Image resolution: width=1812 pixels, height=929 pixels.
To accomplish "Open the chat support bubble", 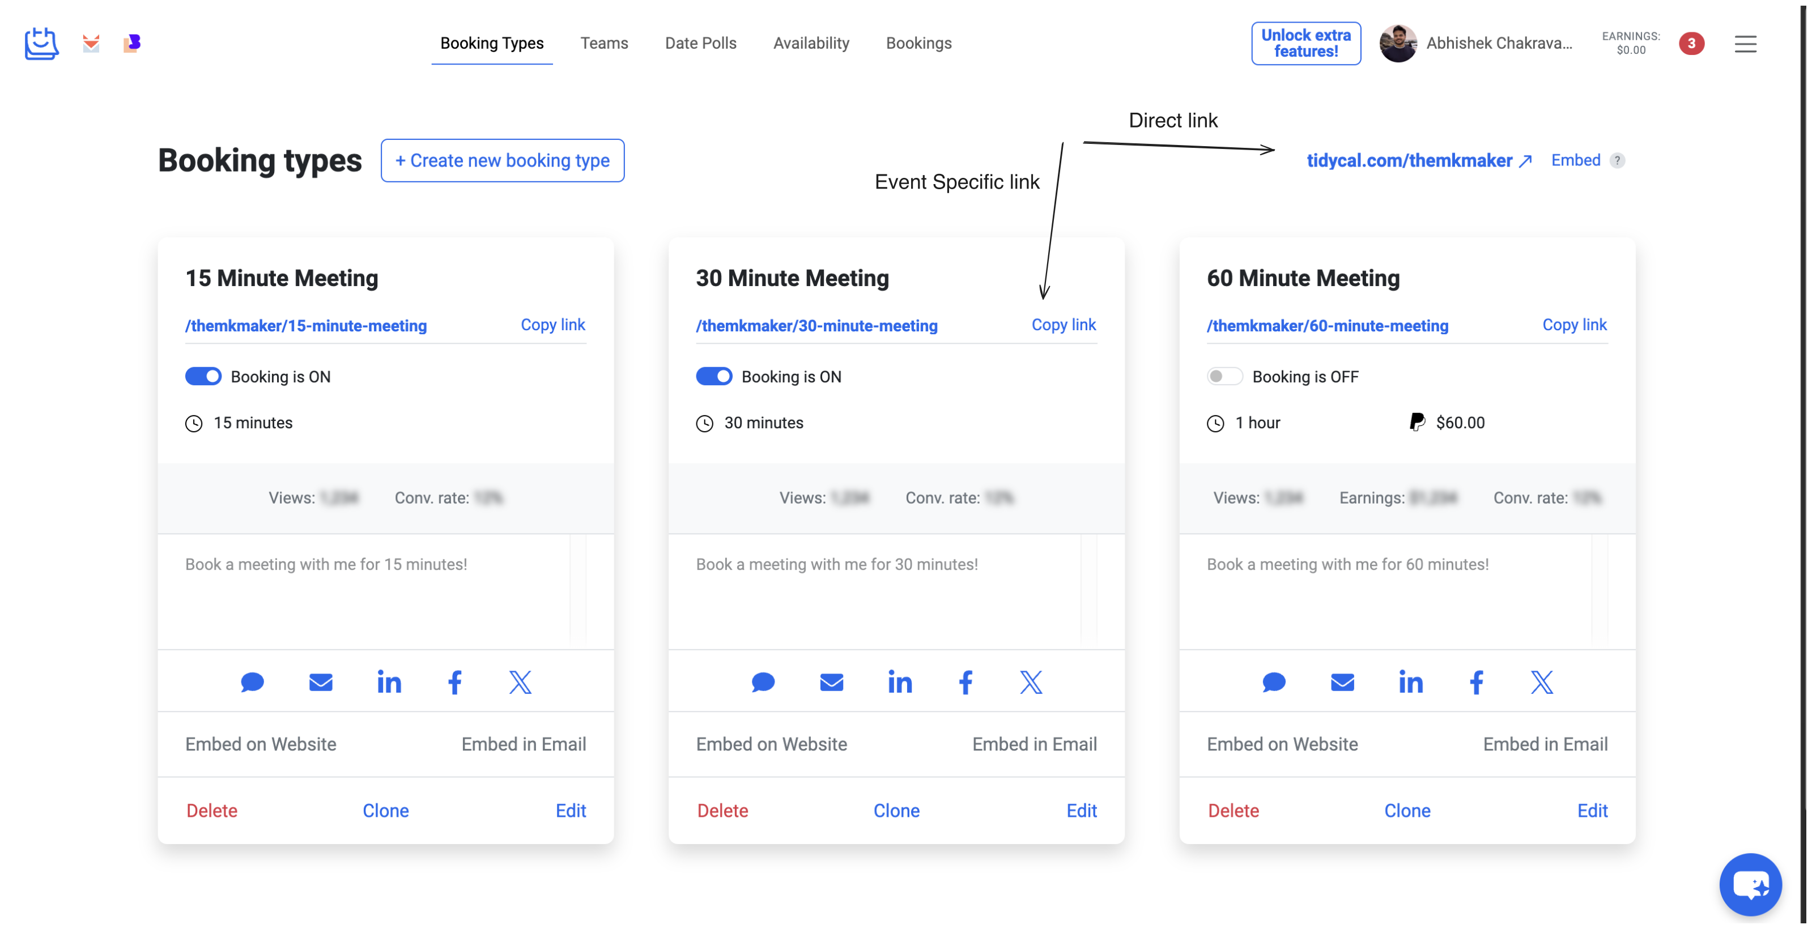I will (x=1750, y=884).
